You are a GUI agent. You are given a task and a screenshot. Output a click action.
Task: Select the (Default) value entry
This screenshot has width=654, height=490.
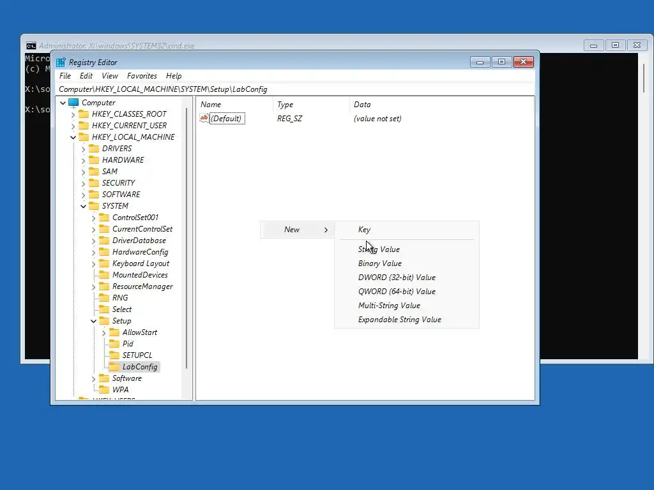(x=226, y=119)
